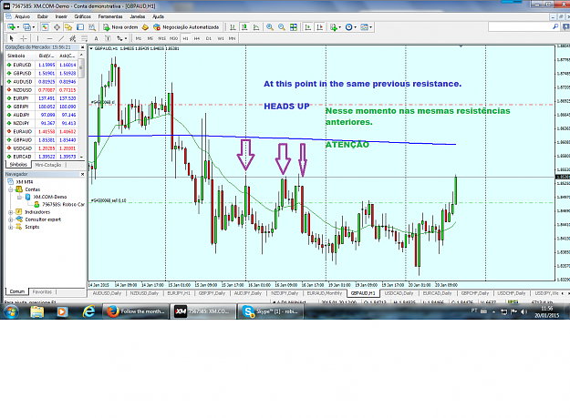Viewport: 570px width, 418px height.
Task: Open the MetaEditor book icon
Action: point(145,27)
